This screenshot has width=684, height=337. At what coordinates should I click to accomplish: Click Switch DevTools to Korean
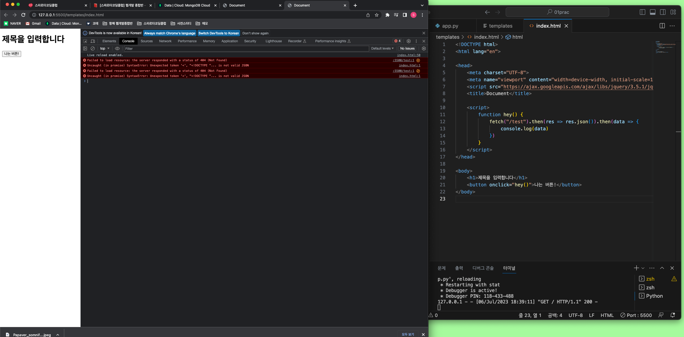(x=219, y=33)
